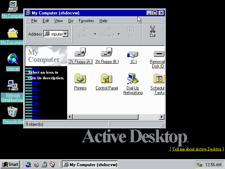Open the Printers folder icon
Screen dimensions: 225x169
point(80,79)
